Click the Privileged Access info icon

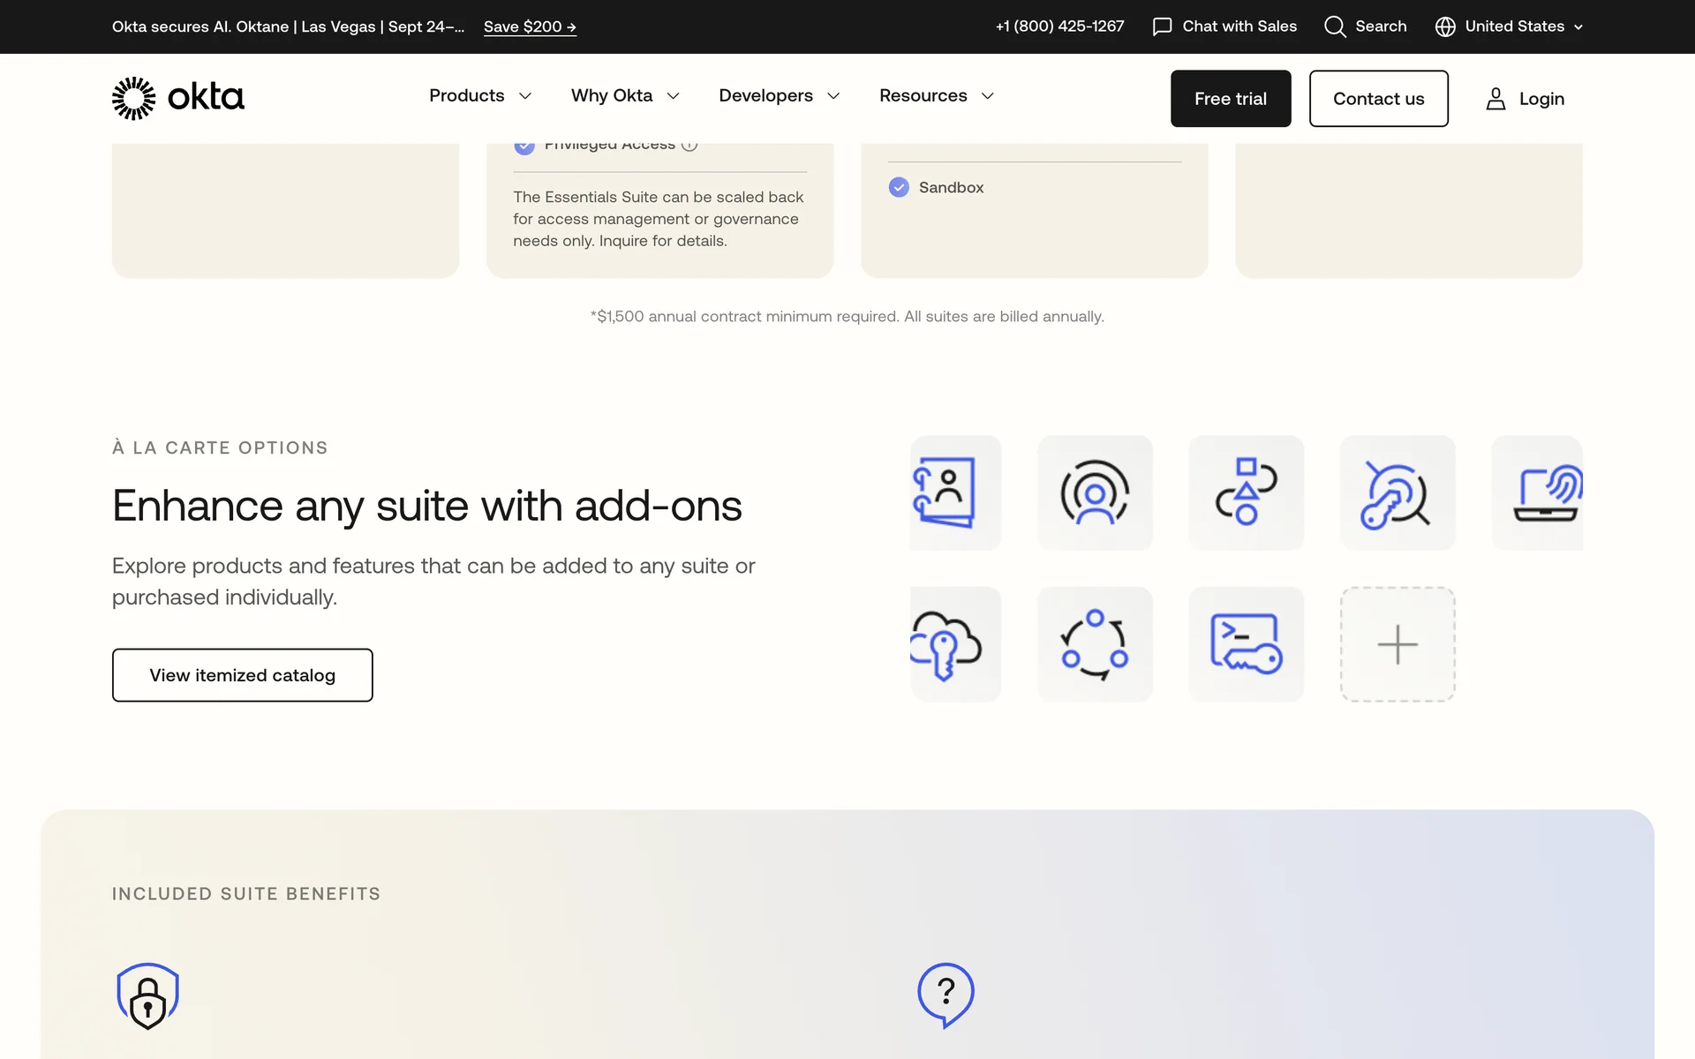pyautogui.click(x=689, y=146)
